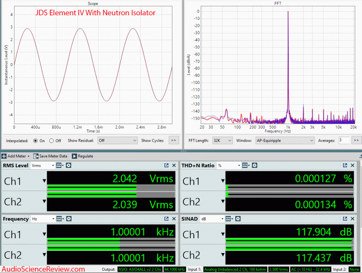The height and width of the screenshot is (273, 362).
Task: Pop out the SINAD meter
Action: click(x=345, y=219)
